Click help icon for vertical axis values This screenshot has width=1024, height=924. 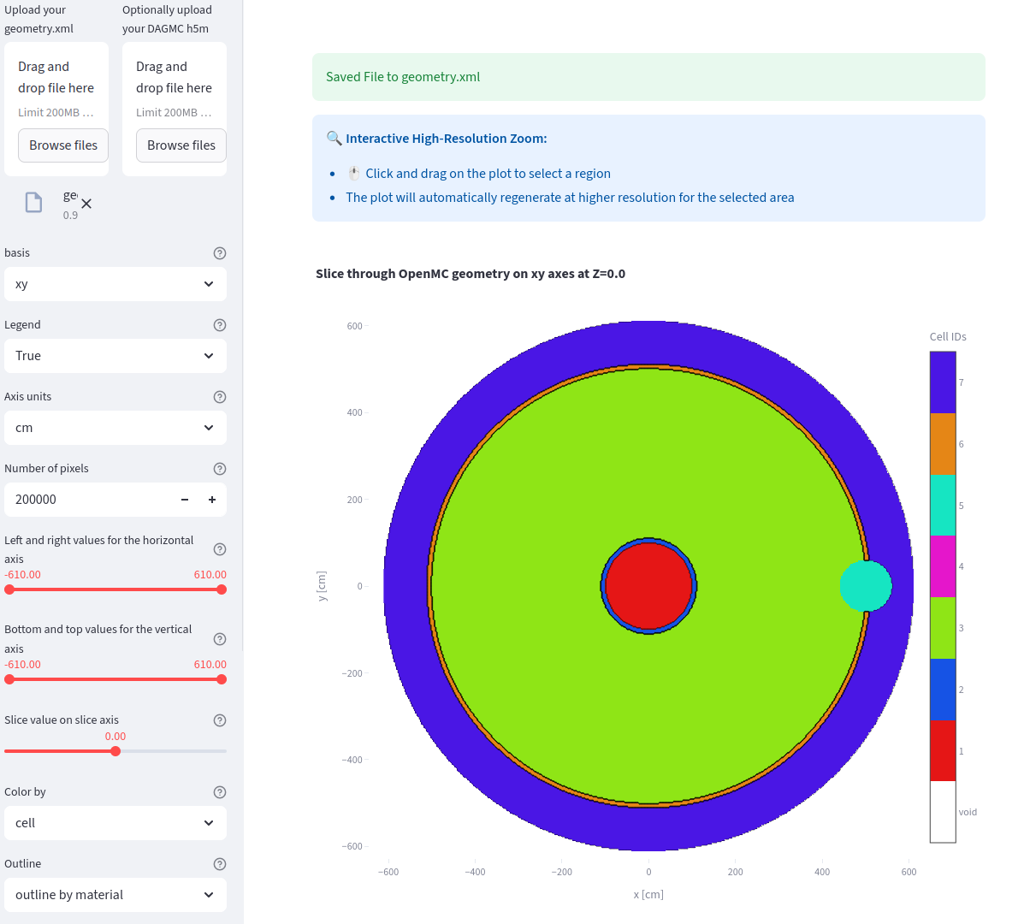tap(220, 639)
